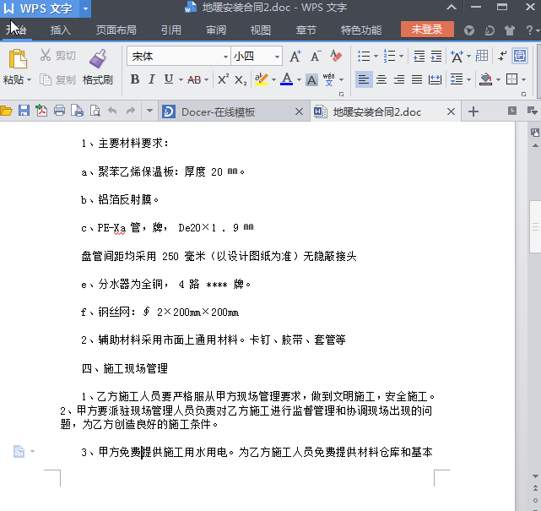
Task: Decrease paragraph indent
Action: [419, 56]
